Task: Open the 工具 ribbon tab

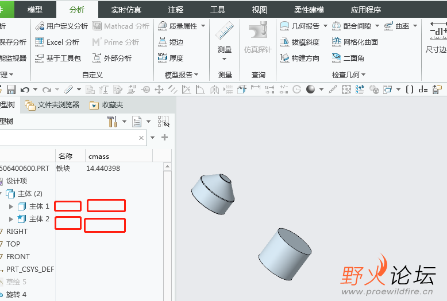Action: coord(218,10)
